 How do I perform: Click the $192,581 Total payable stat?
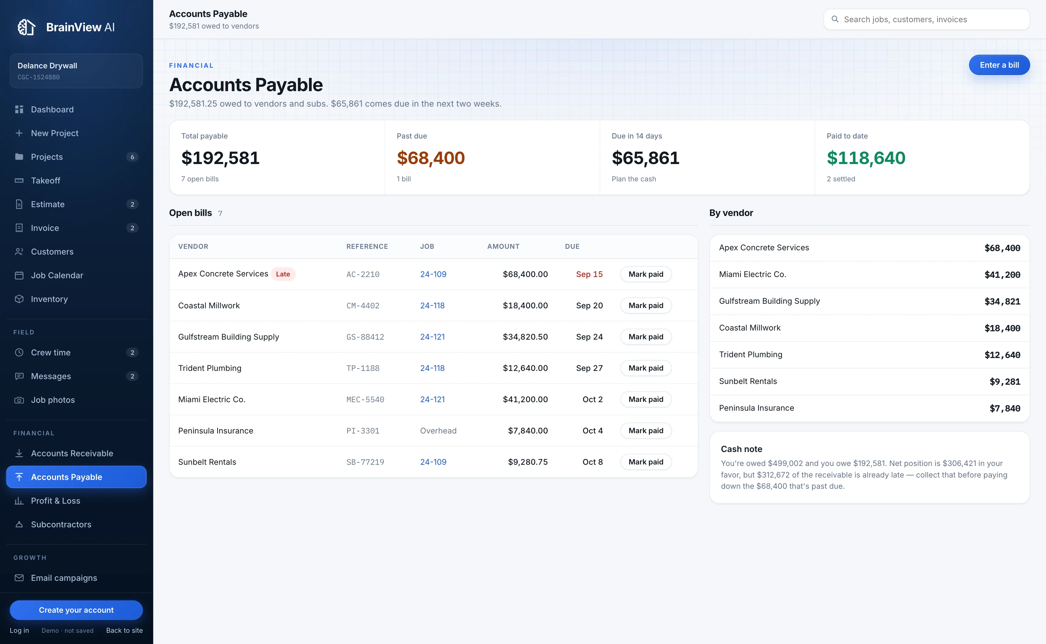click(x=220, y=158)
